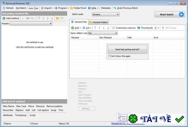188x127 pixels.
Task: Move file to bottom in the file list
Action: (x=108, y=28)
